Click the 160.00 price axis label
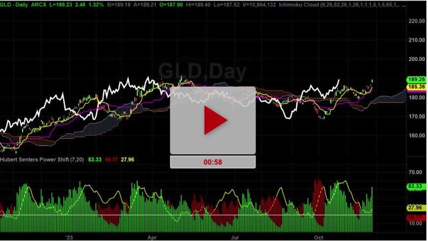This screenshot has width=428, height=241. (x=417, y=136)
